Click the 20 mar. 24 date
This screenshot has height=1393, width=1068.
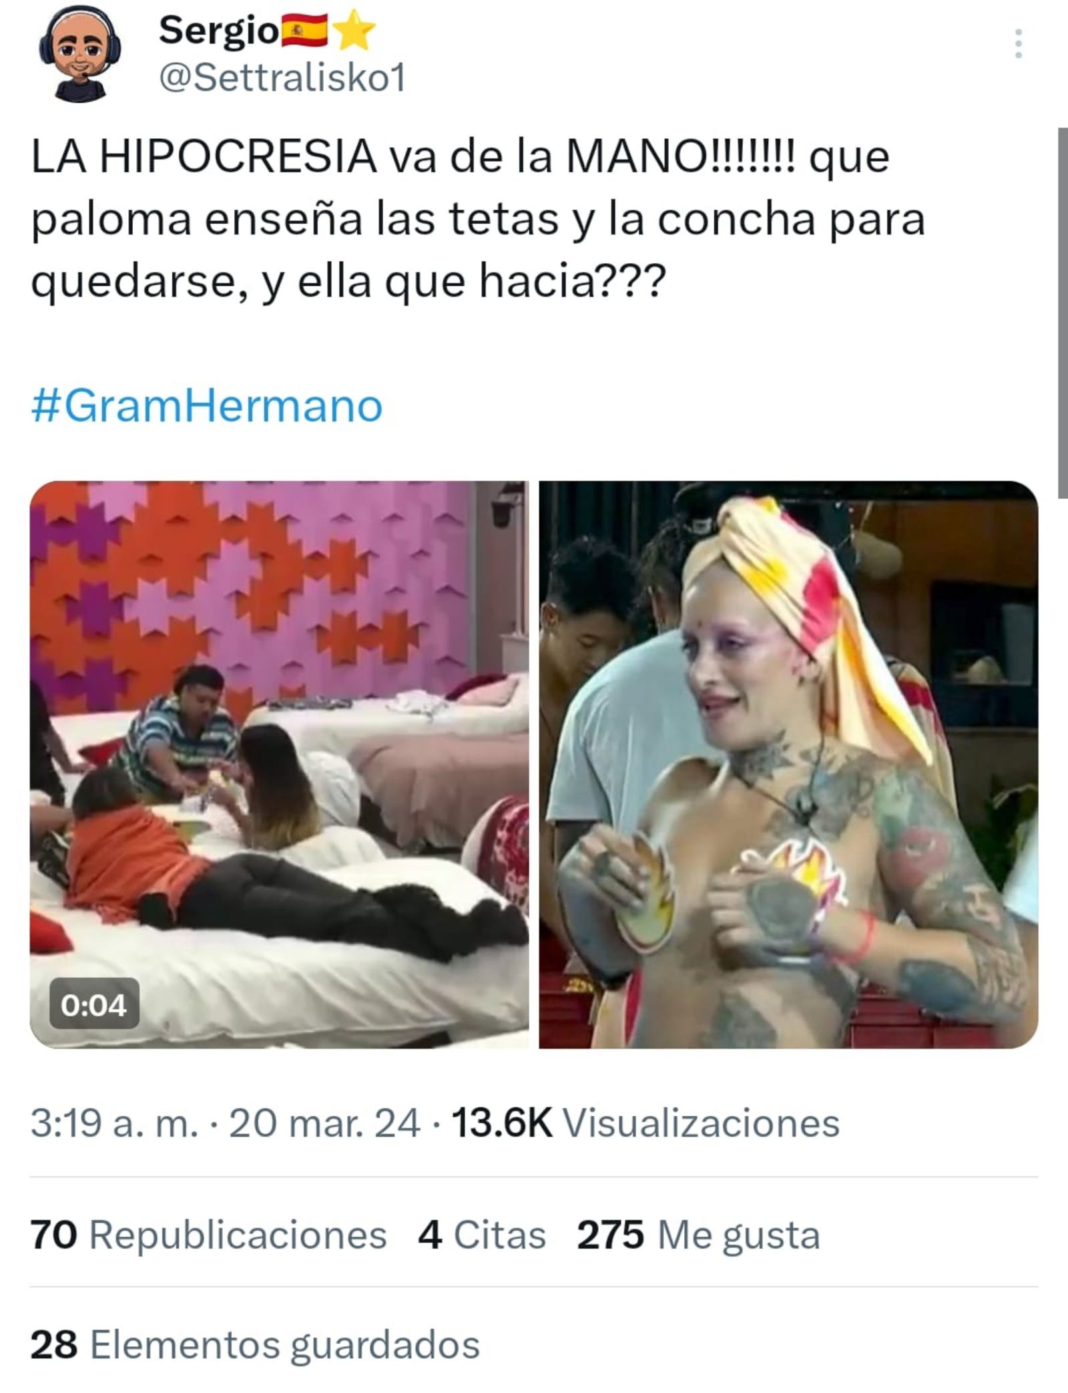(324, 1123)
